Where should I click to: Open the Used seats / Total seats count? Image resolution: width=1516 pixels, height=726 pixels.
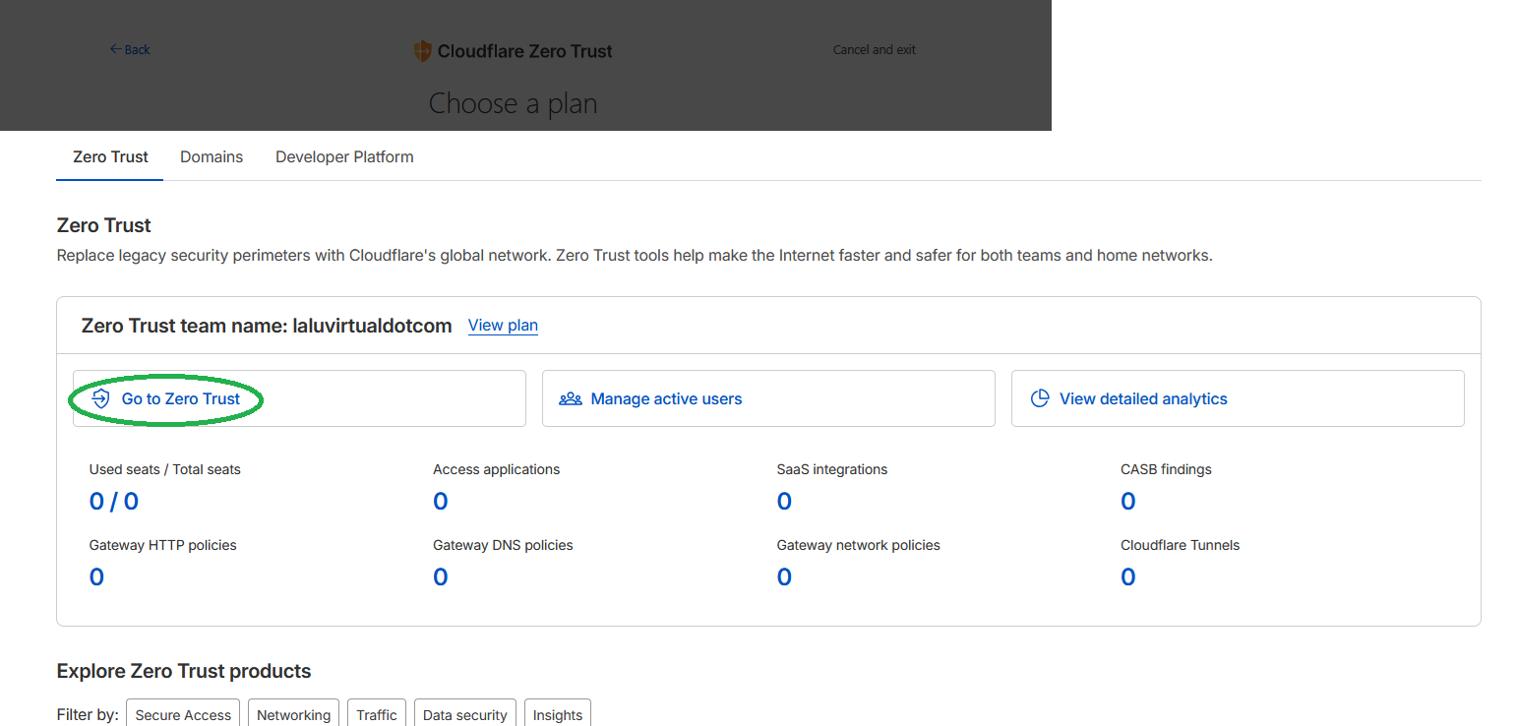(114, 502)
